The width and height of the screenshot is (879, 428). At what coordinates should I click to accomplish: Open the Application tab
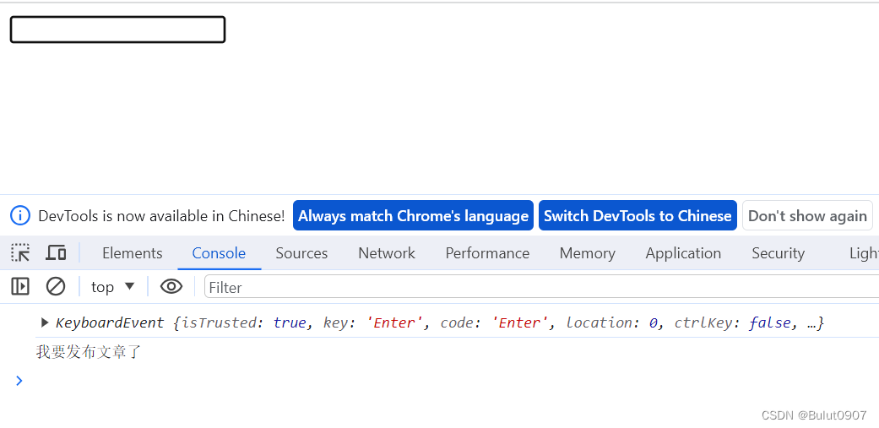point(683,253)
